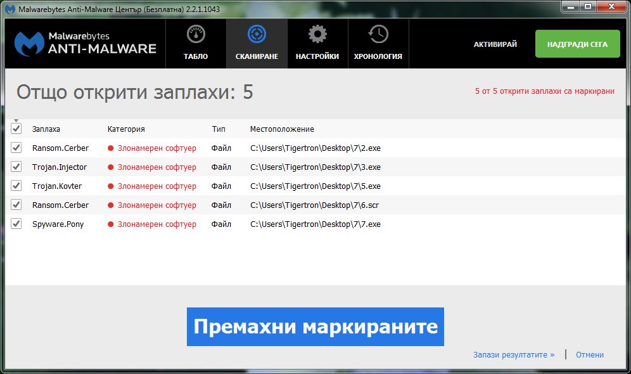The height and width of the screenshot is (374, 631).
Task: Toggle the select-all checkbox in header
Action: pos(16,129)
